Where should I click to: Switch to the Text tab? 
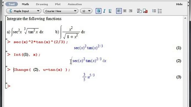coord(12,4)
